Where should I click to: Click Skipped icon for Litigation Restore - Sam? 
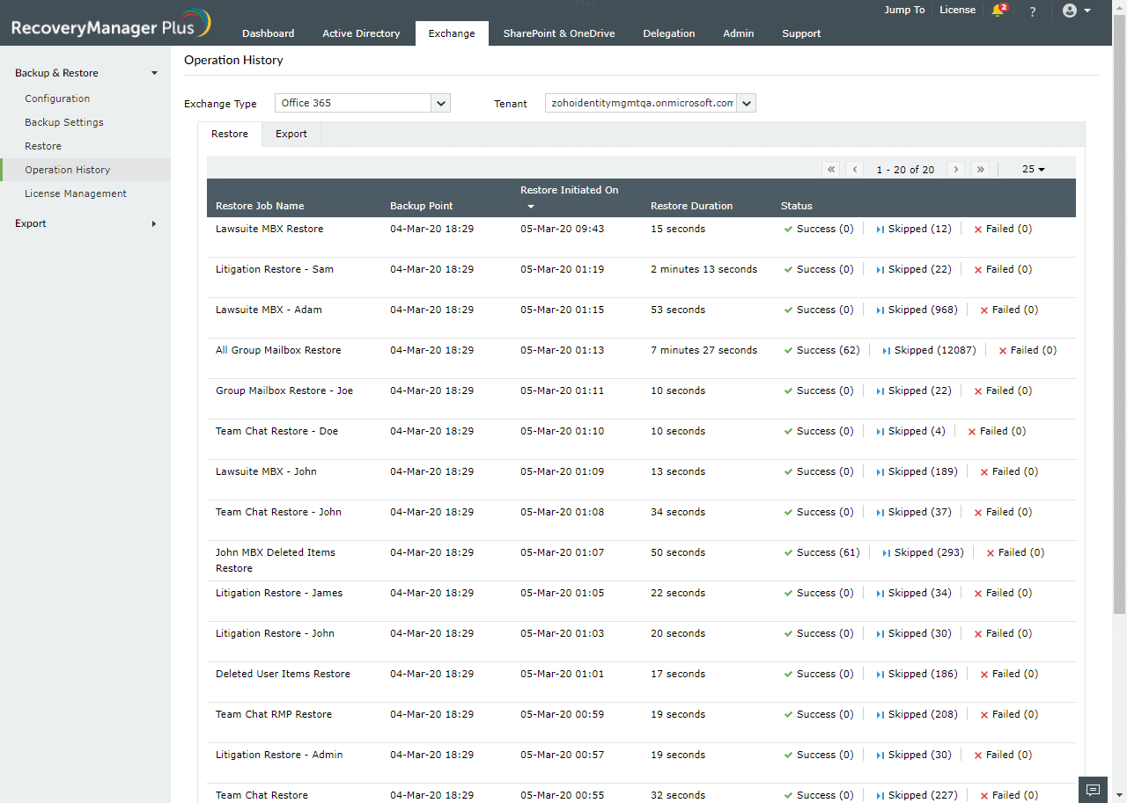[x=880, y=269]
